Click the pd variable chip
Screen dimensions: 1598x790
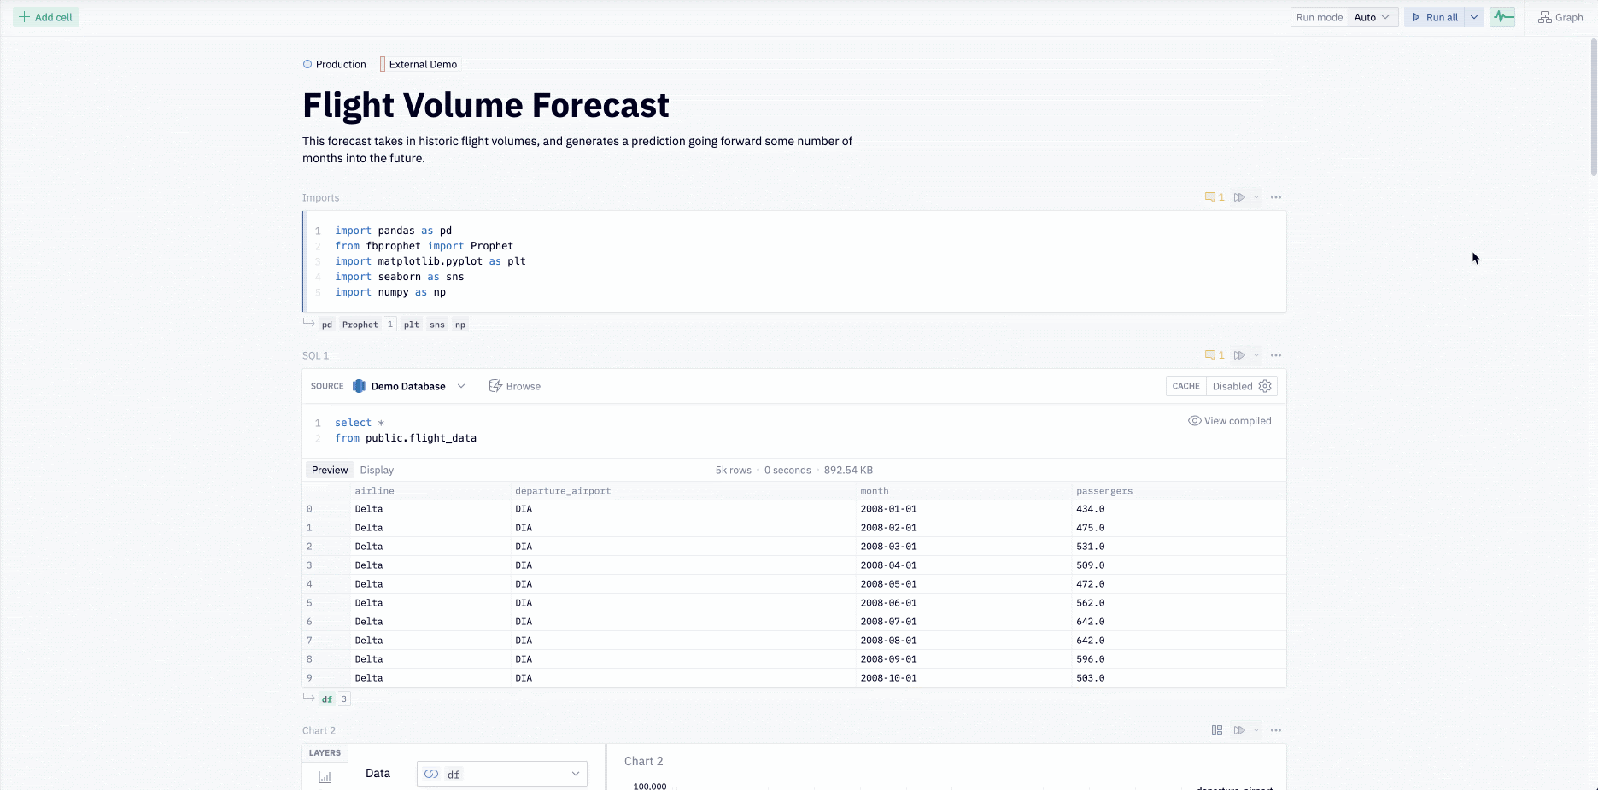[327, 325]
